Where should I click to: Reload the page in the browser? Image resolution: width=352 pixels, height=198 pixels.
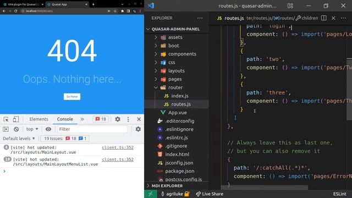click(x=16, y=11)
